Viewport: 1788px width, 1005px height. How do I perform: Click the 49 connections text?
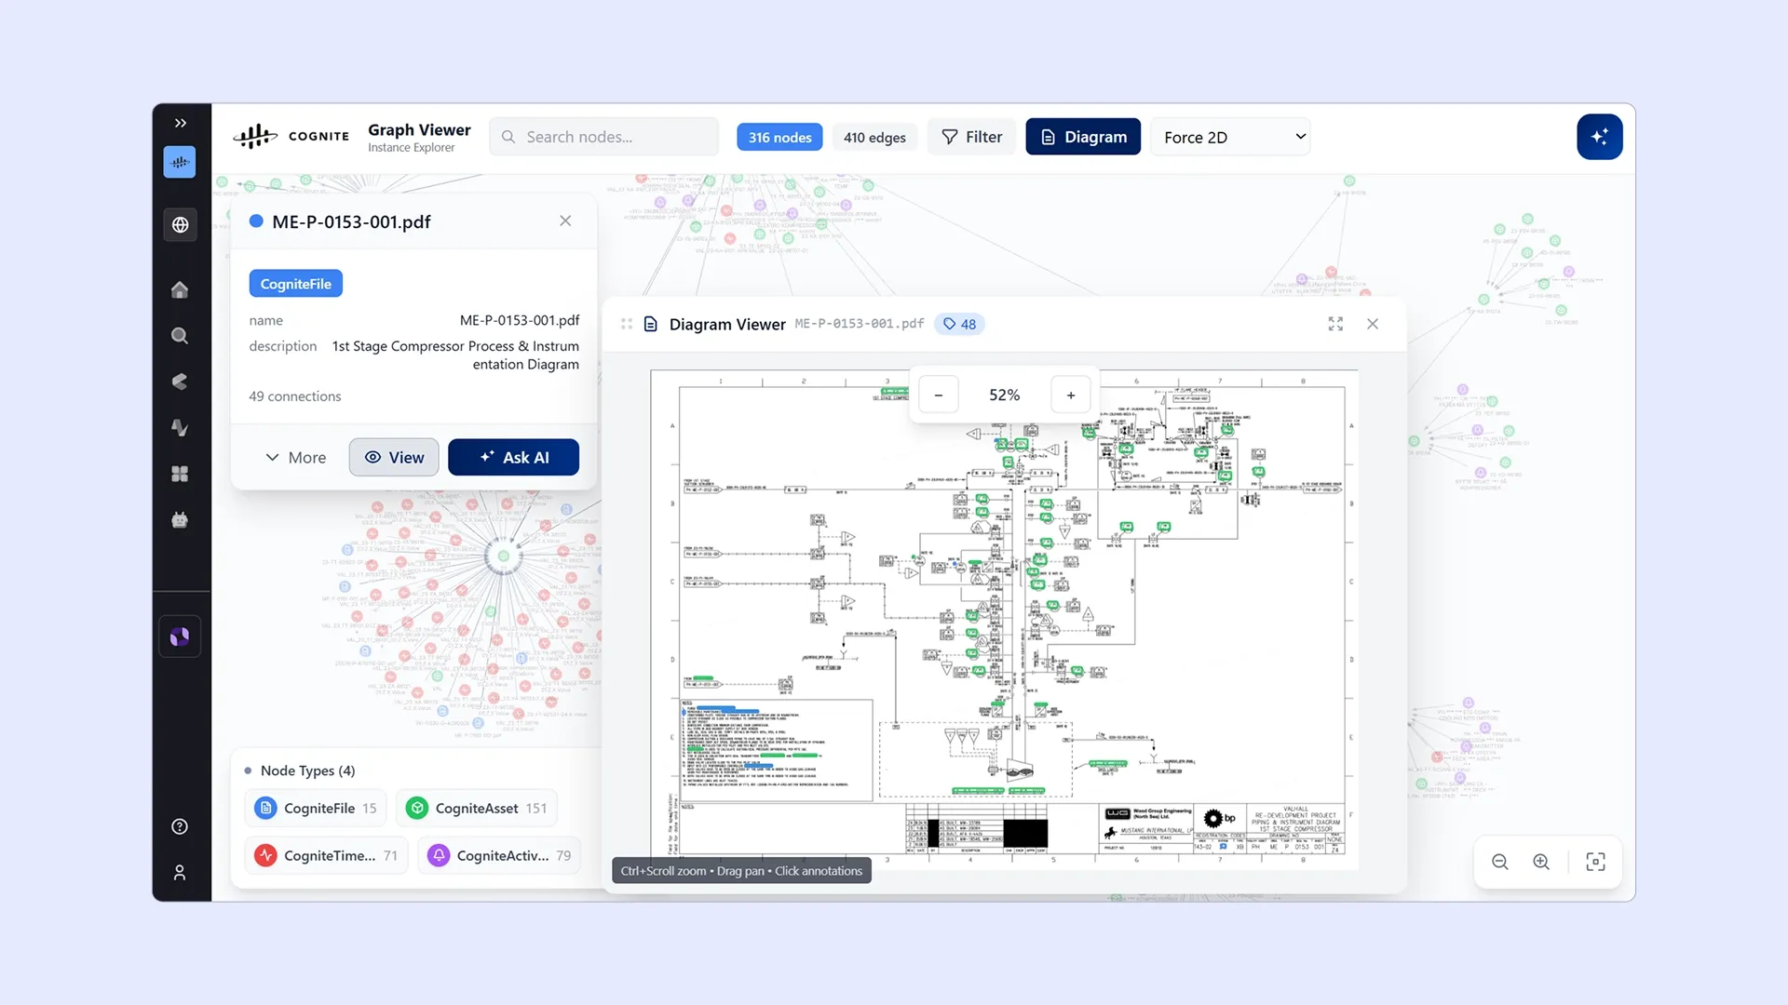[x=295, y=396]
